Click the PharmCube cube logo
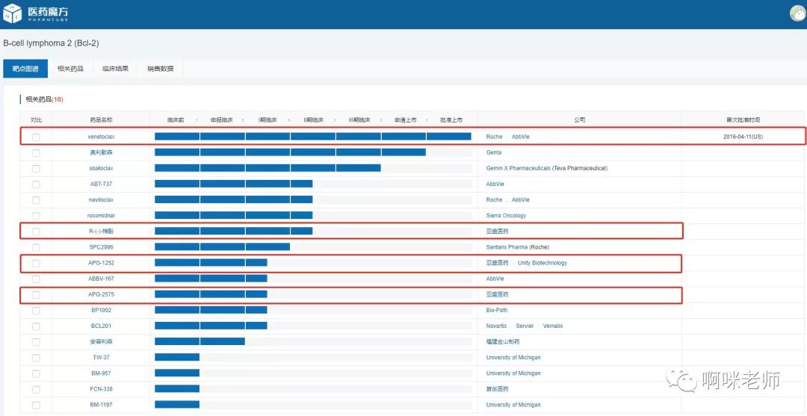The image size is (807, 416). pyautogui.click(x=13, y=14)
